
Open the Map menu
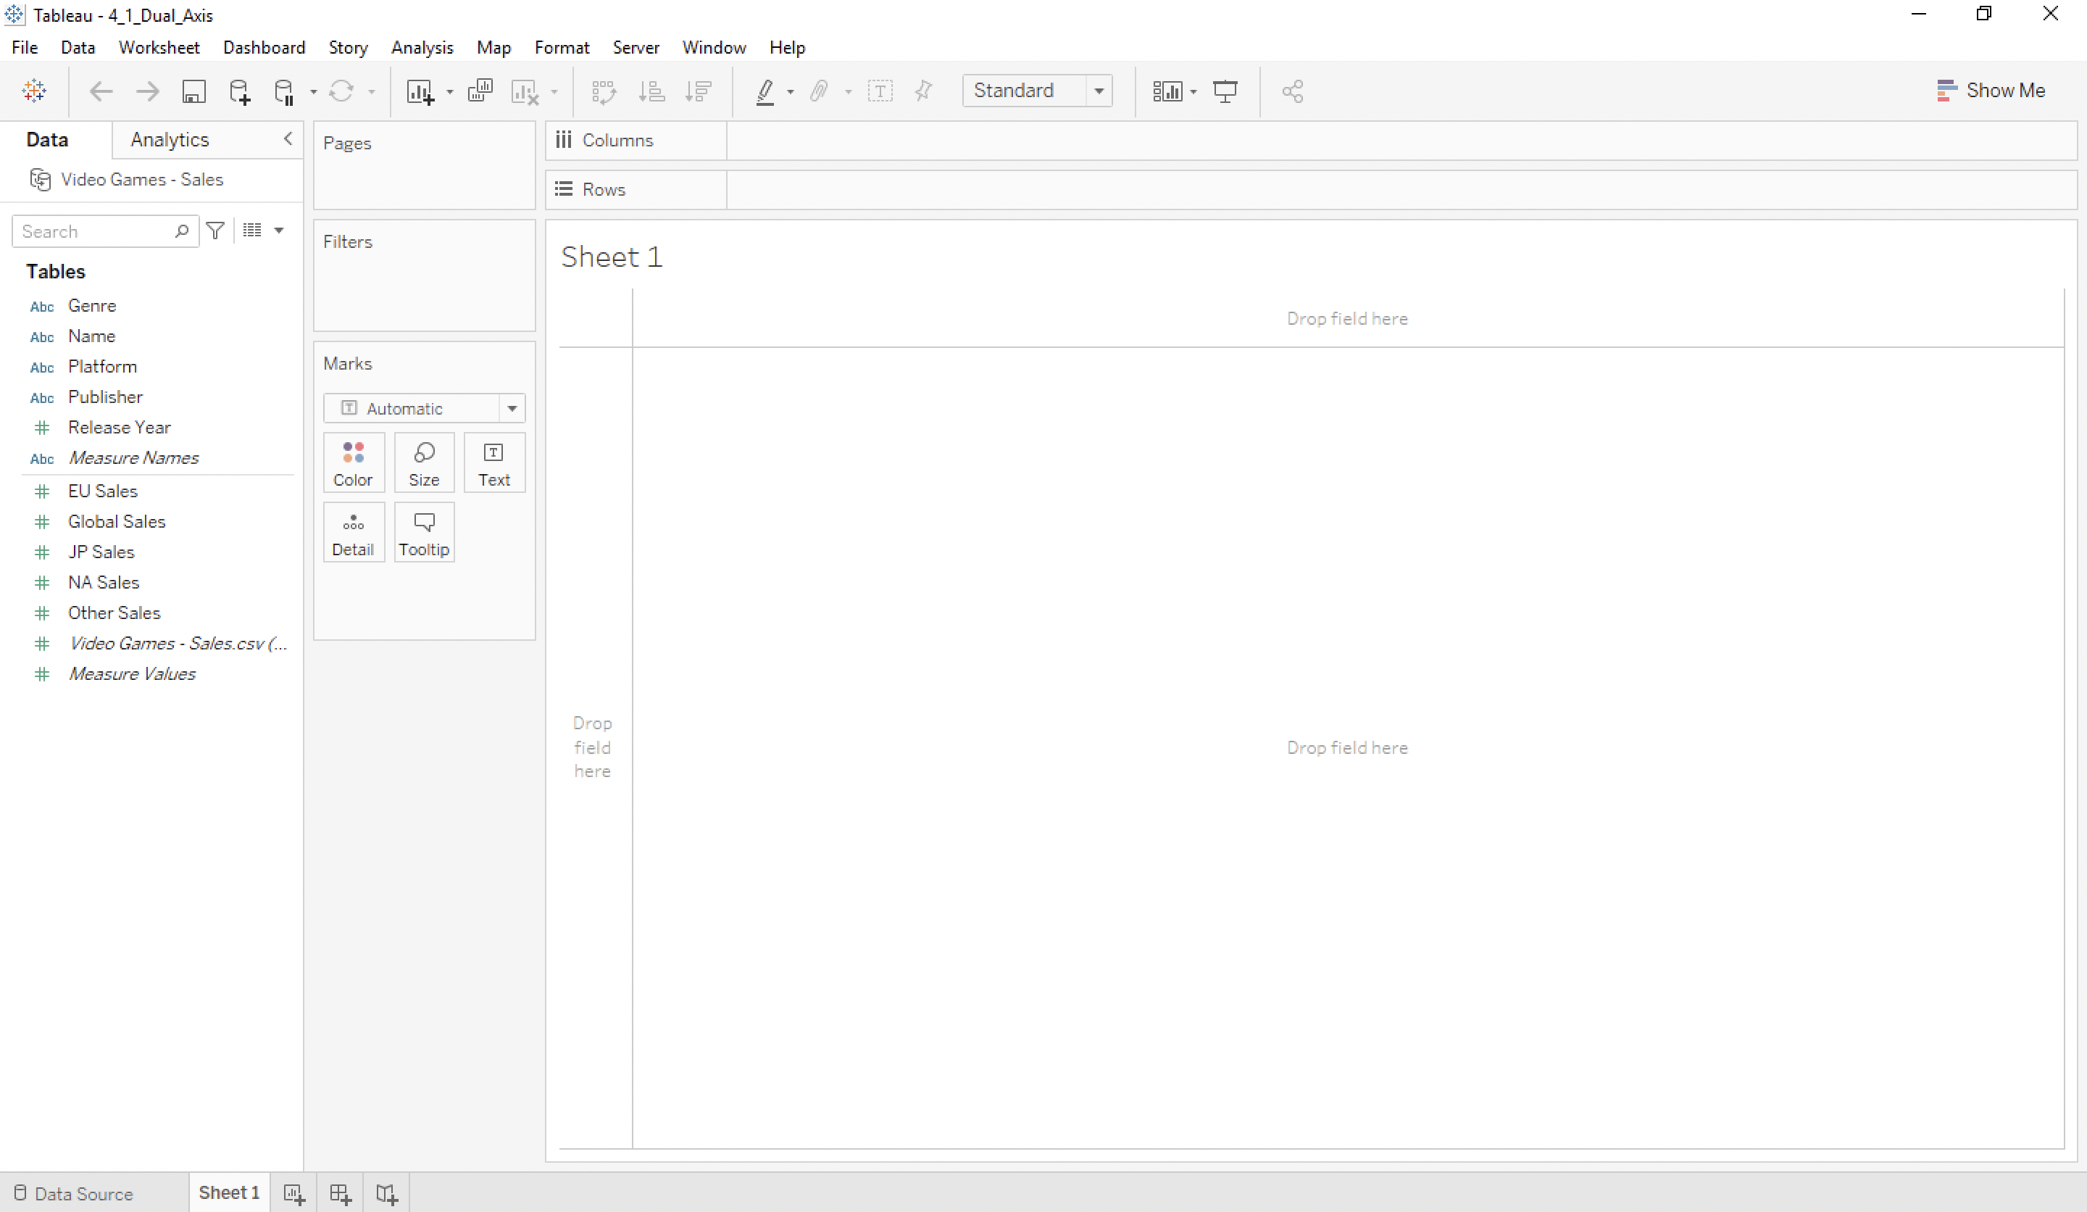[x=493, y=48]
